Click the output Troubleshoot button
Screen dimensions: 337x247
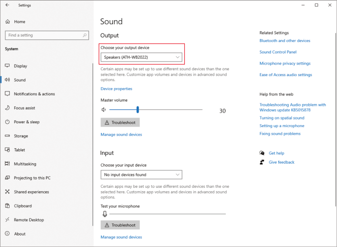point(120,122)
